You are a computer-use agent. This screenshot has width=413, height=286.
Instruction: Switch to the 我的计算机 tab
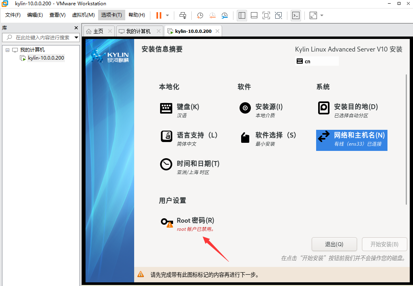pos(138,31)
